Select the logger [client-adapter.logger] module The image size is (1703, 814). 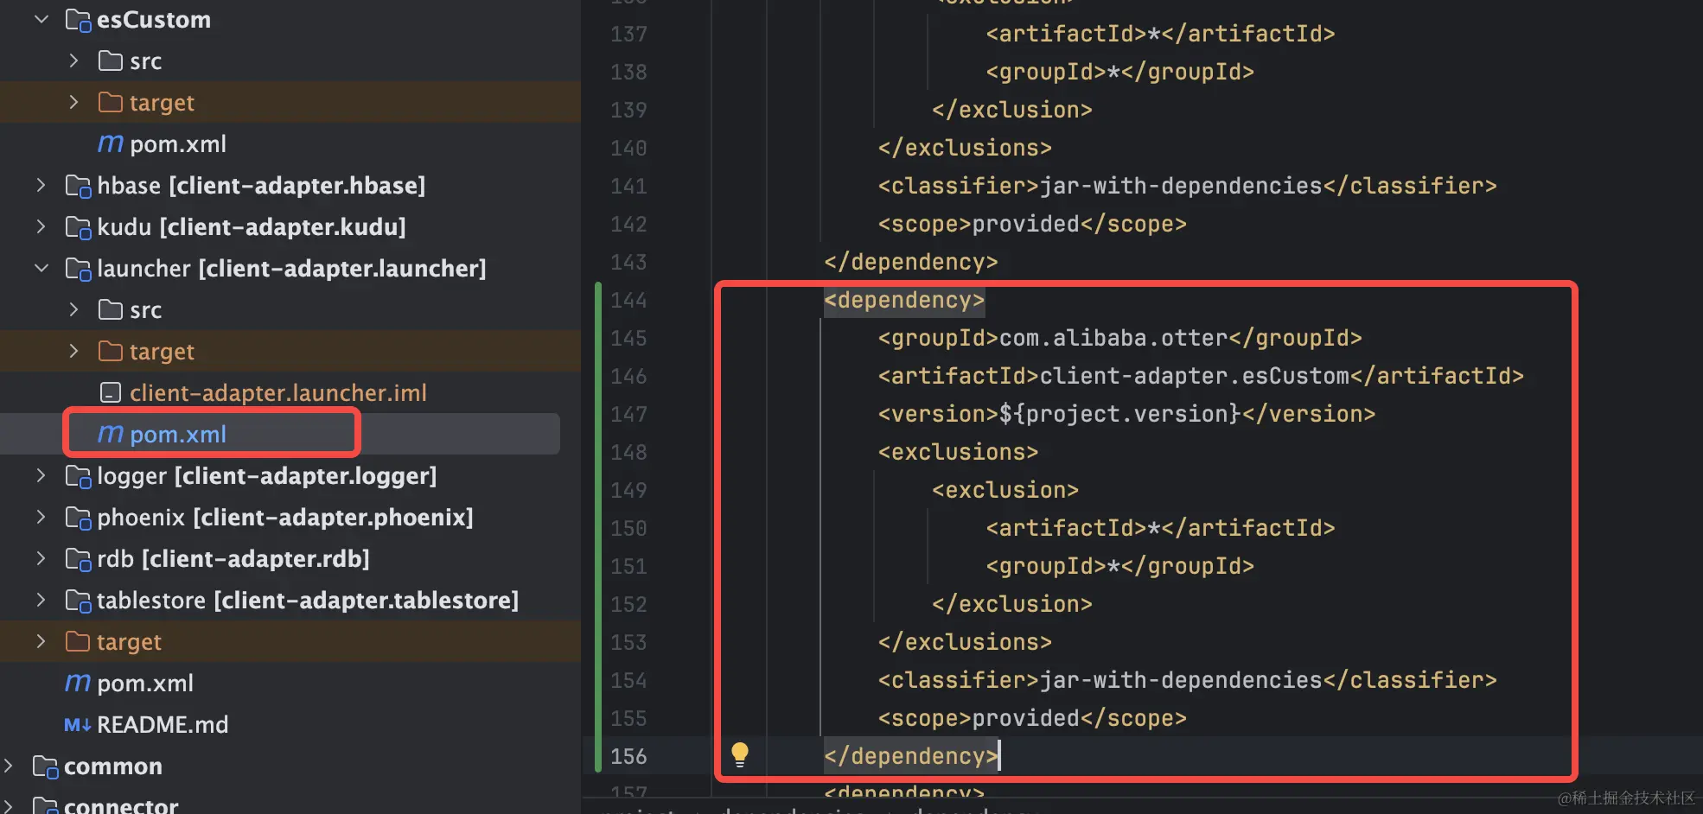point(266,475)
